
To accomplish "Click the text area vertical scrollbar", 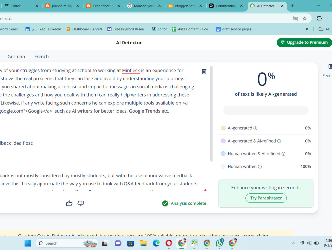I will coord(211,114).
